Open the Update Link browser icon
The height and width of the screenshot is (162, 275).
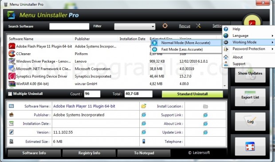coord(205,132)
